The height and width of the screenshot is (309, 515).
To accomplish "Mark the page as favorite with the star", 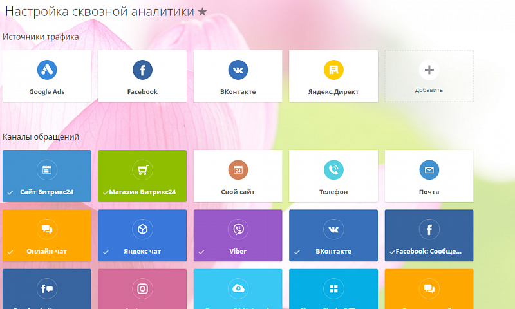I will point(202,12).
